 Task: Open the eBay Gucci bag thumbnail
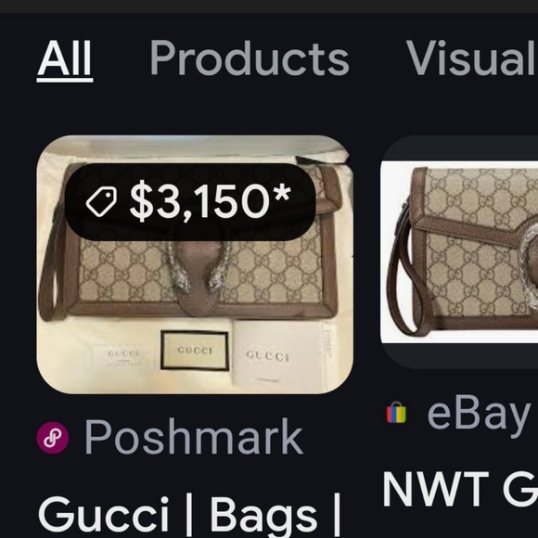459,252
